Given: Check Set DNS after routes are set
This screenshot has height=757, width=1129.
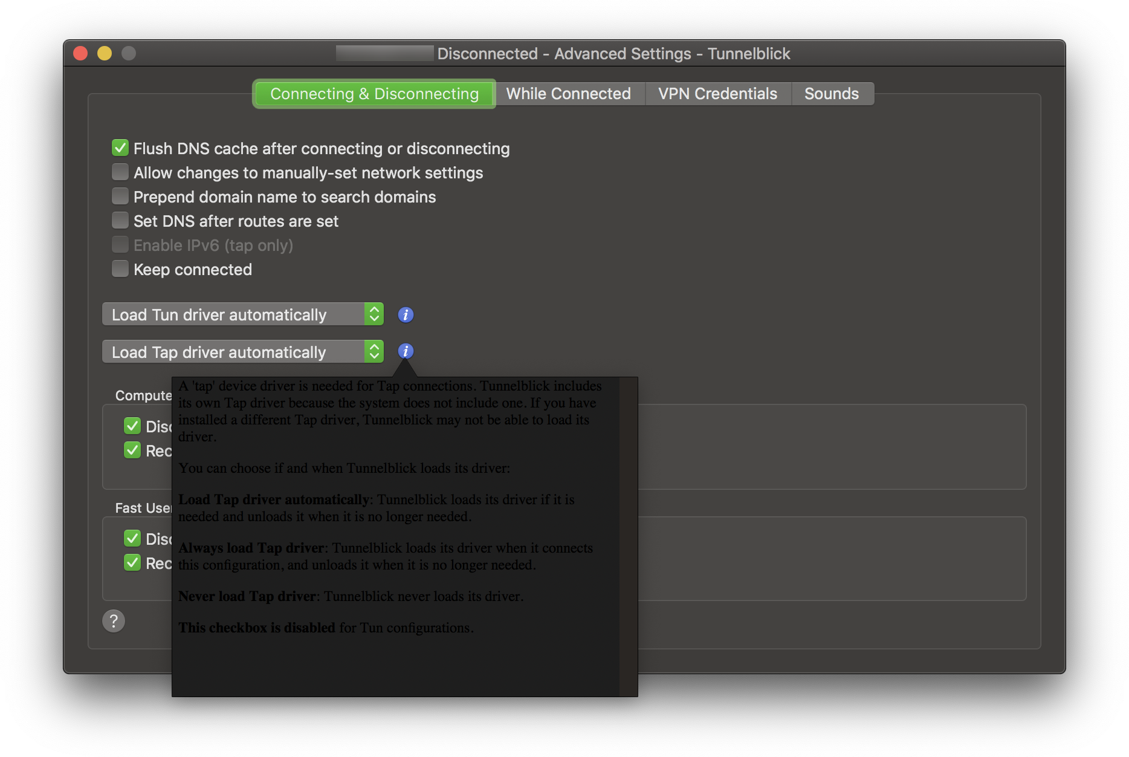Looking at the screenshot, I should (120, 221).
